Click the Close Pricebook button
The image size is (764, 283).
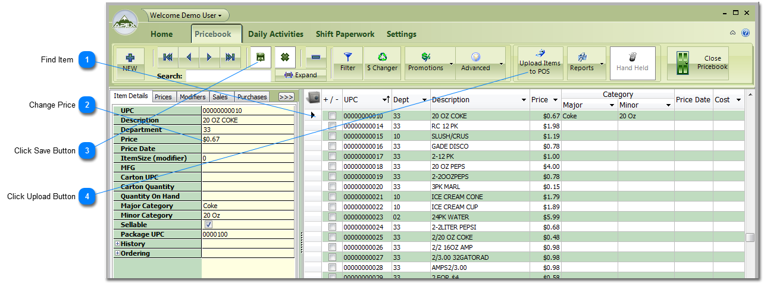tap(698, 63)
